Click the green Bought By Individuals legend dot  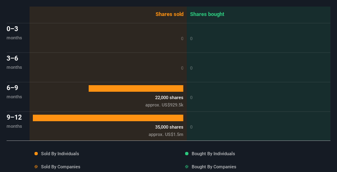click(x=187, y=154)
